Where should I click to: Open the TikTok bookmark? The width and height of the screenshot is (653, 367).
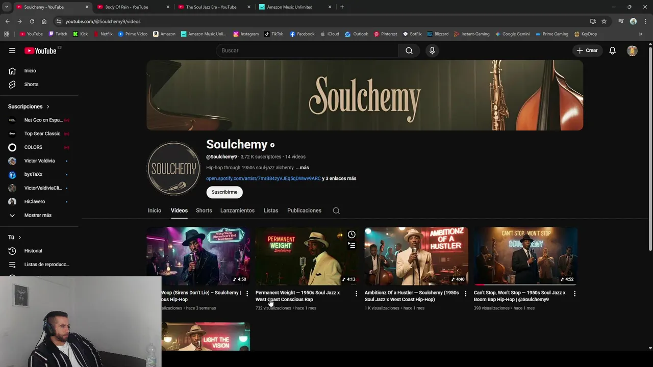coord(273,34)
